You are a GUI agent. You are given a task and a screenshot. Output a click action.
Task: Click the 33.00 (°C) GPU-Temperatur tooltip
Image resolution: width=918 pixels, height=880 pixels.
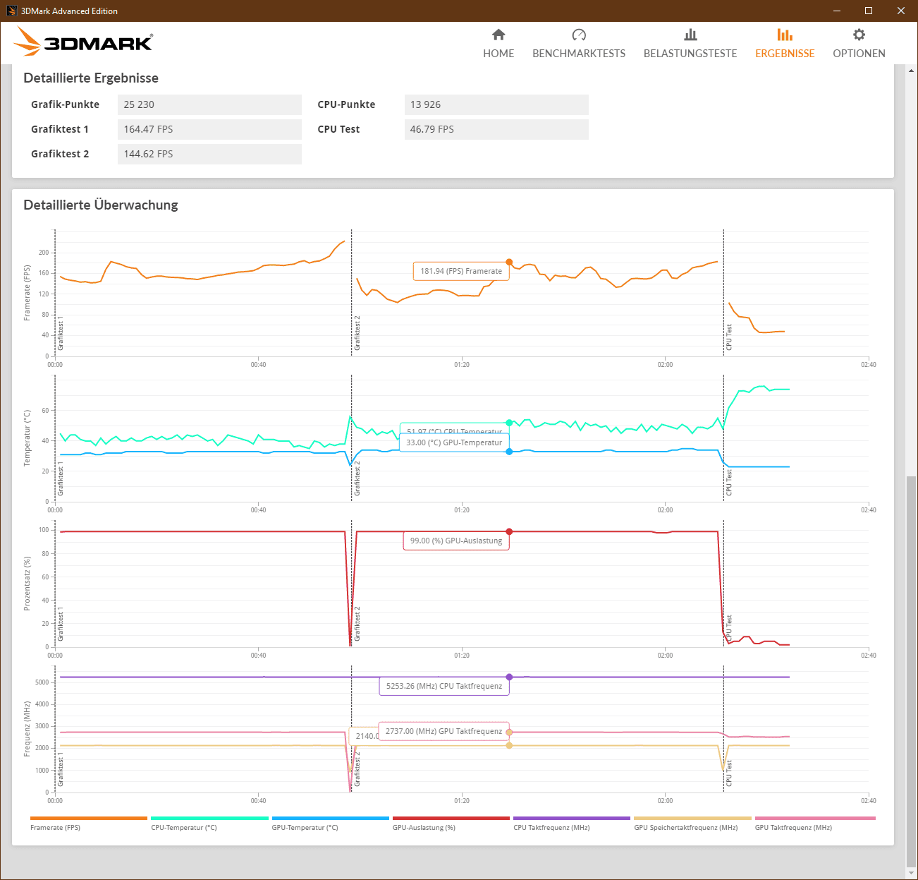(454, 442)
